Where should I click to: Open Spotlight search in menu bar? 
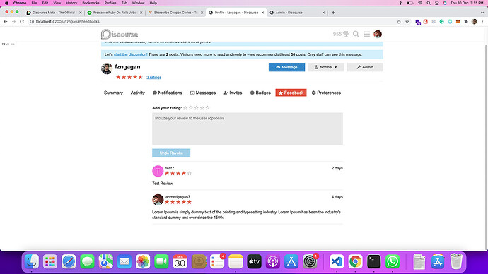(429, 3)
